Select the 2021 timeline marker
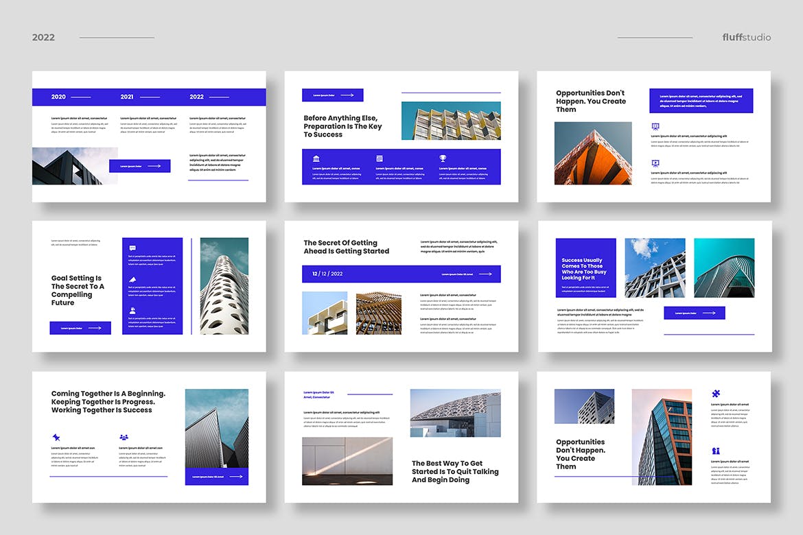 [127, 97]
